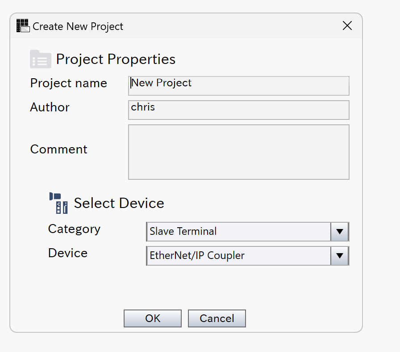Viewport: 400px width, 352px height.
Task: Focus the Project name text field
Action: 239,86
